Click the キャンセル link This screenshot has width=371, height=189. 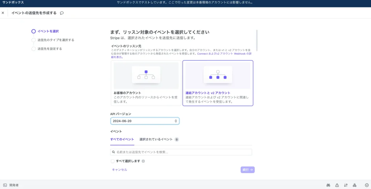[120, 169]
